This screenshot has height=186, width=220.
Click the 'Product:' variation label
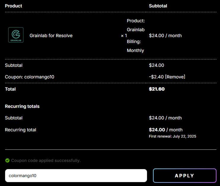(136, 21)
